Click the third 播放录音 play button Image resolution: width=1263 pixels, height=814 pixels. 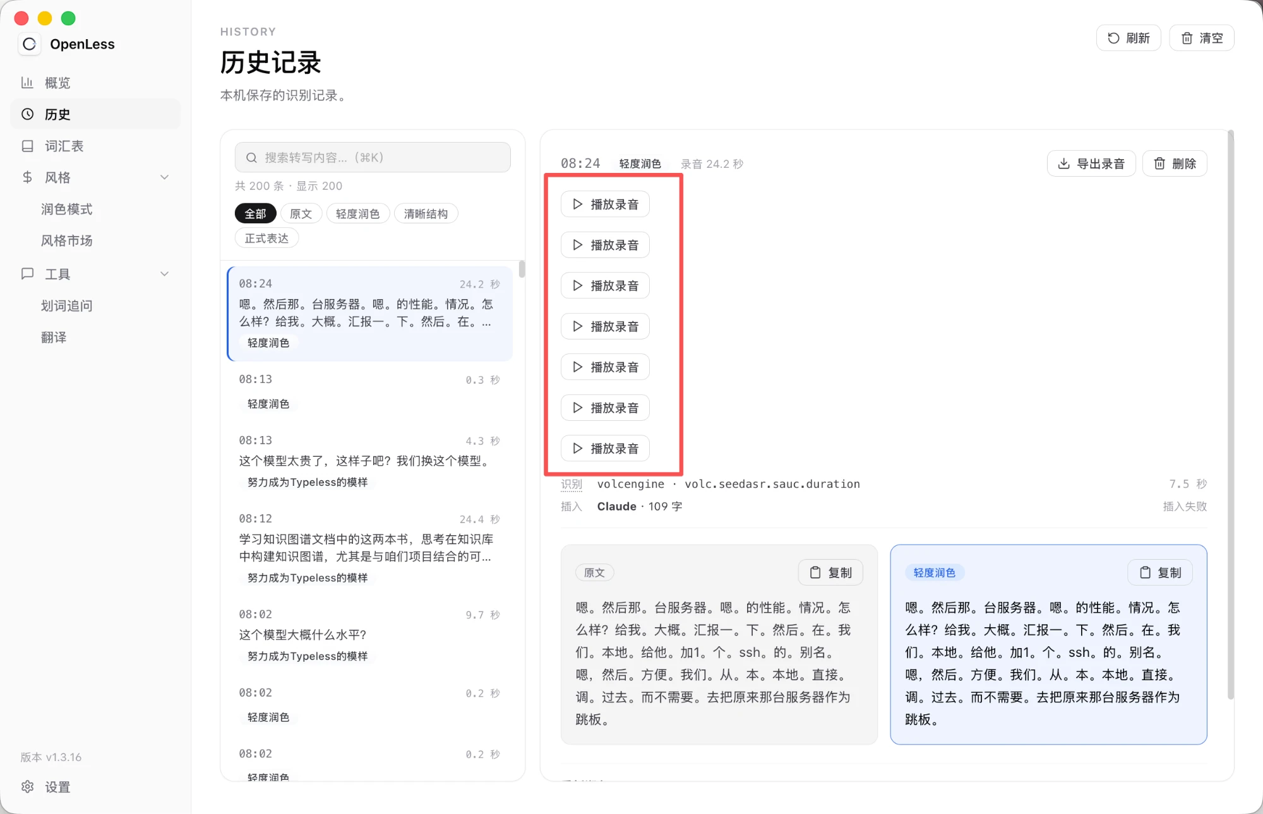(x=605, y=285)
